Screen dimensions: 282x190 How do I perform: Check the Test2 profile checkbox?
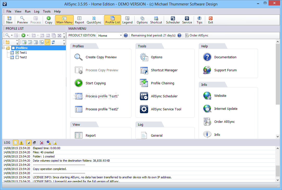(17, 57)
